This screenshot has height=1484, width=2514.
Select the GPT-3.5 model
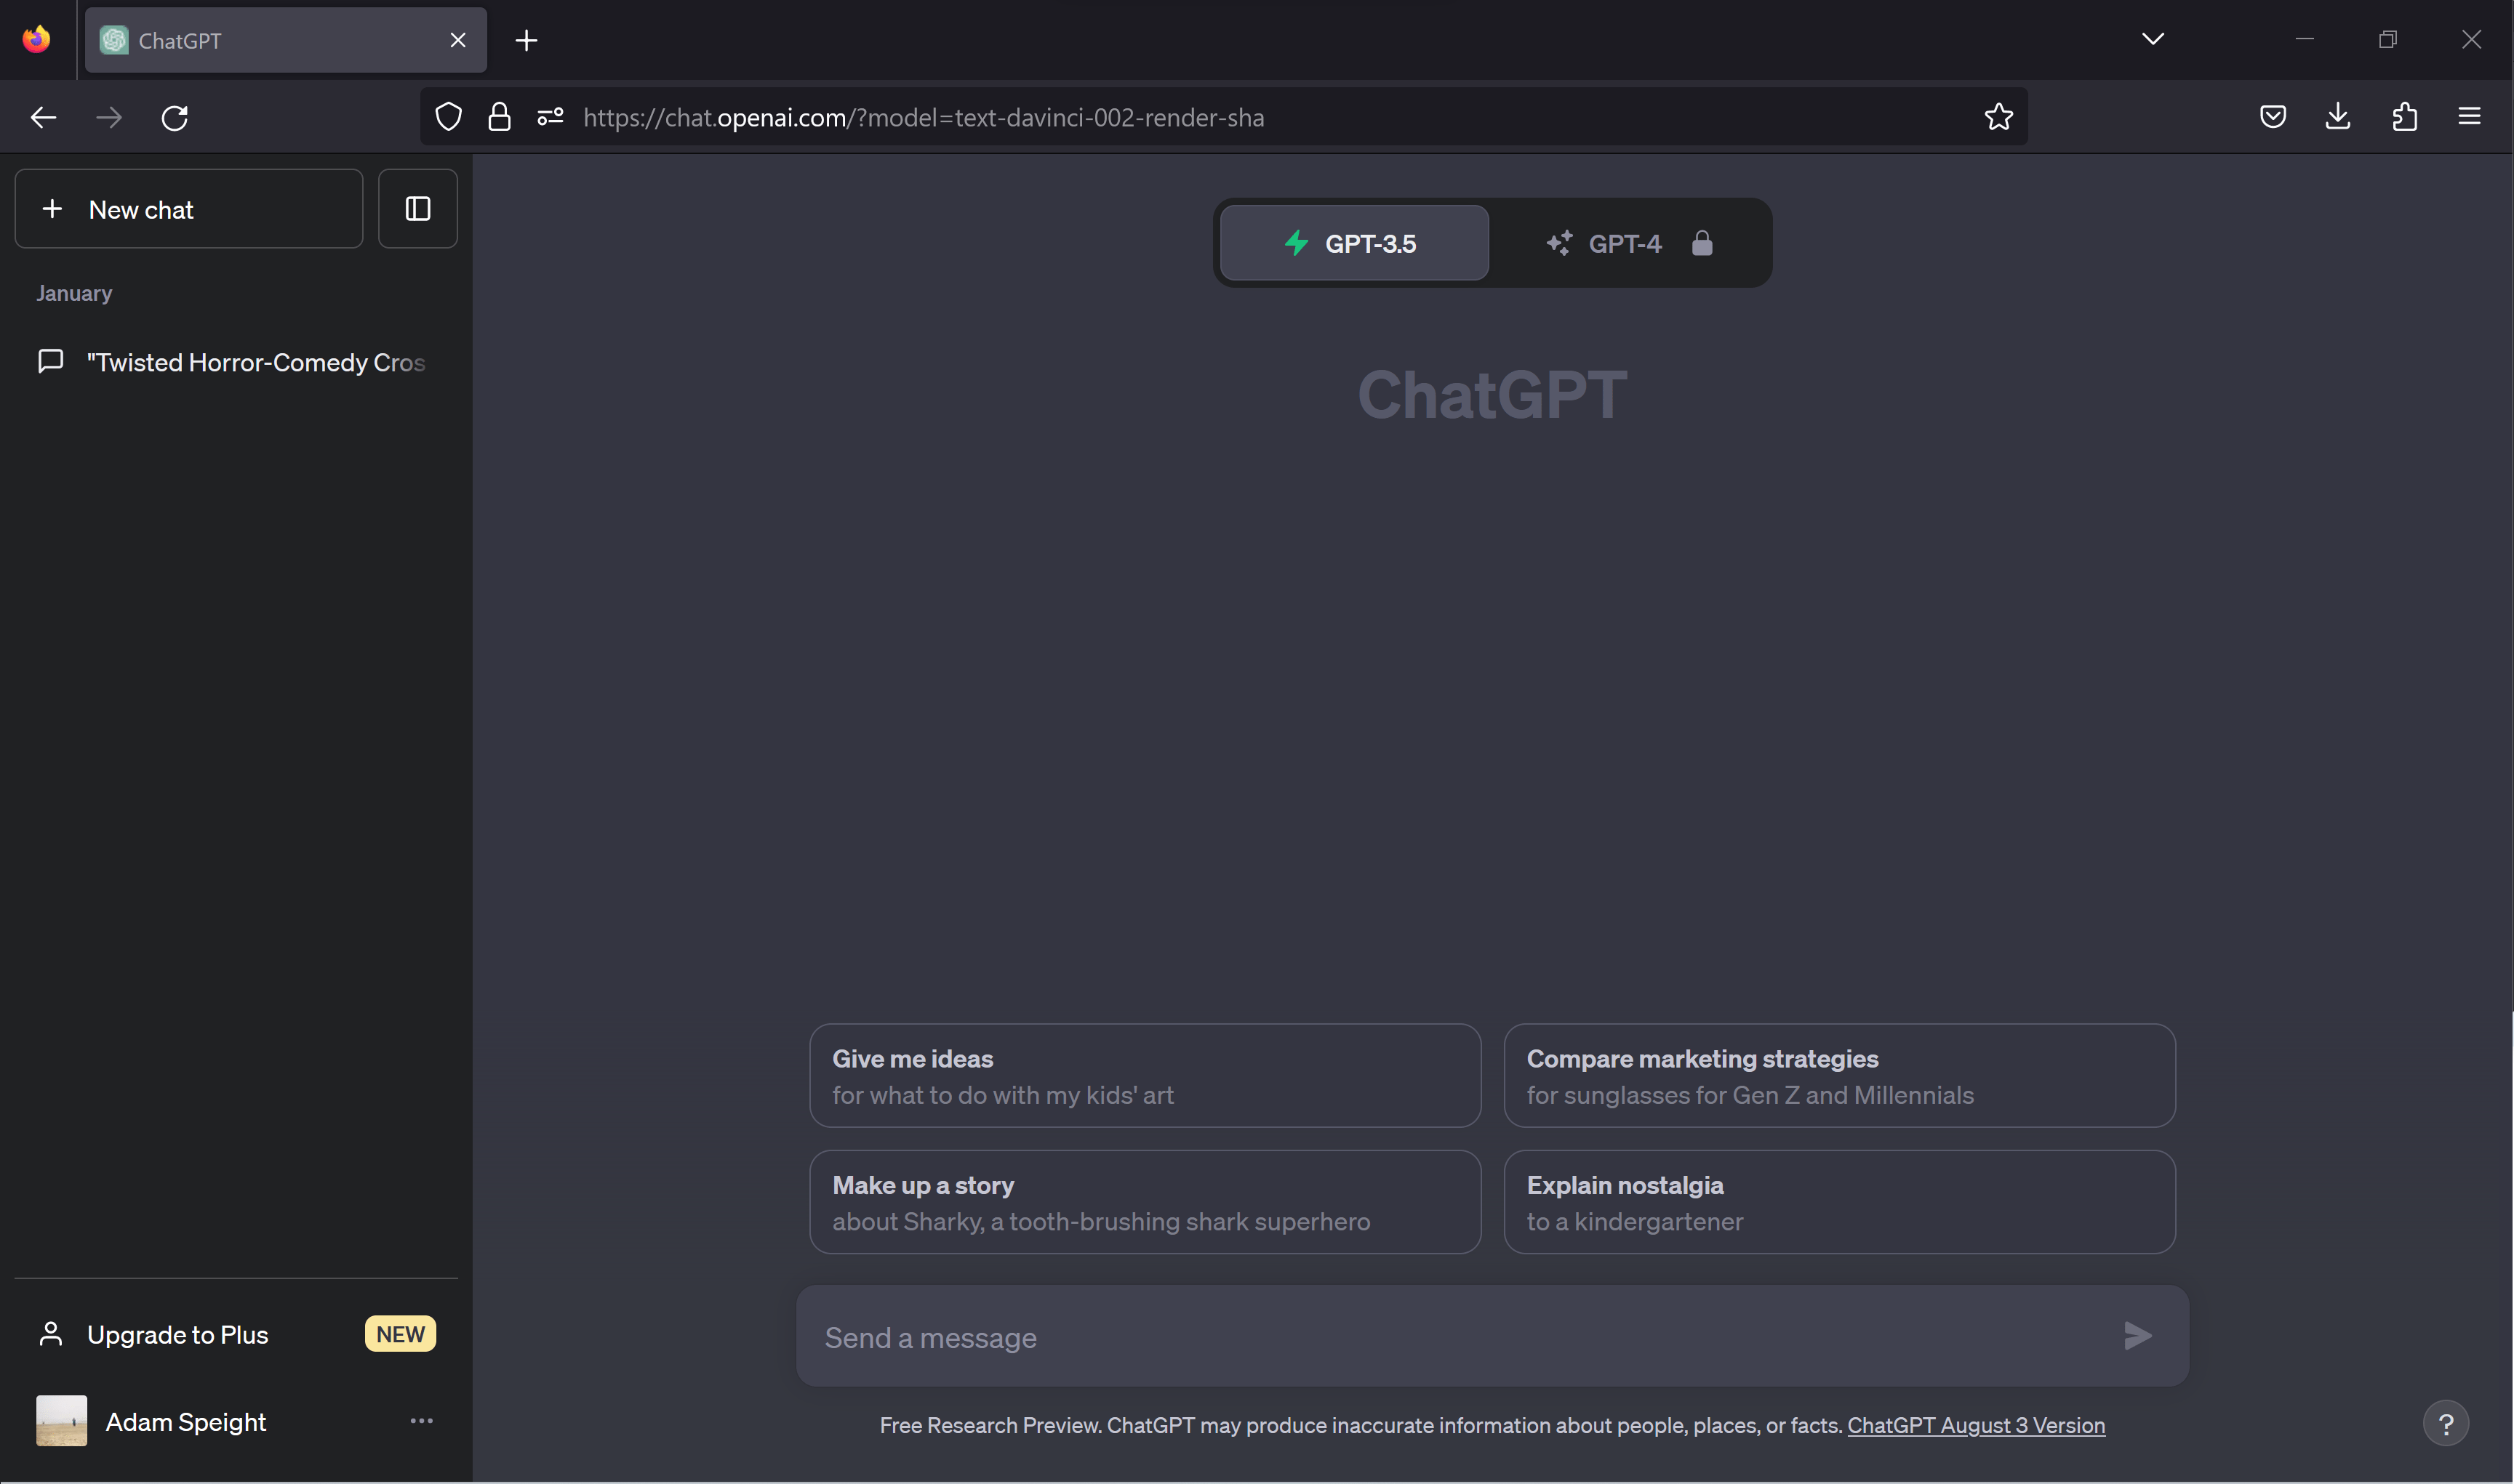(1355, 243)
